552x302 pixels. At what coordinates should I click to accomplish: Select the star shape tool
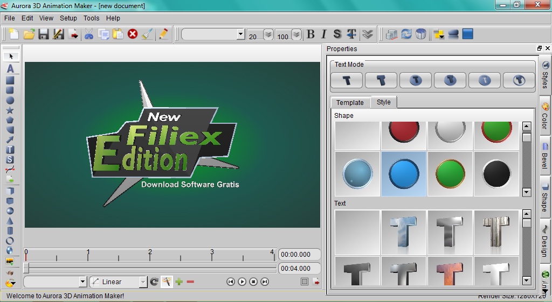(x=10, y=110)
